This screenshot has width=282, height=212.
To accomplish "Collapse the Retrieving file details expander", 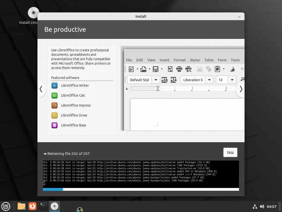I will [x=45, y=154].
